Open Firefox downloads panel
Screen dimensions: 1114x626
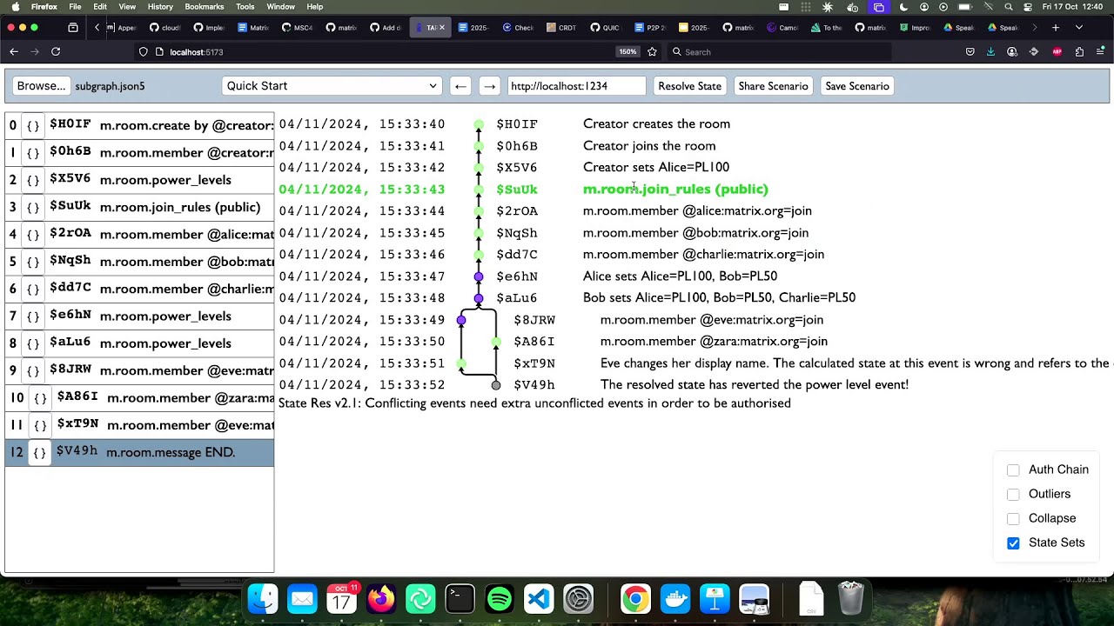990,52
